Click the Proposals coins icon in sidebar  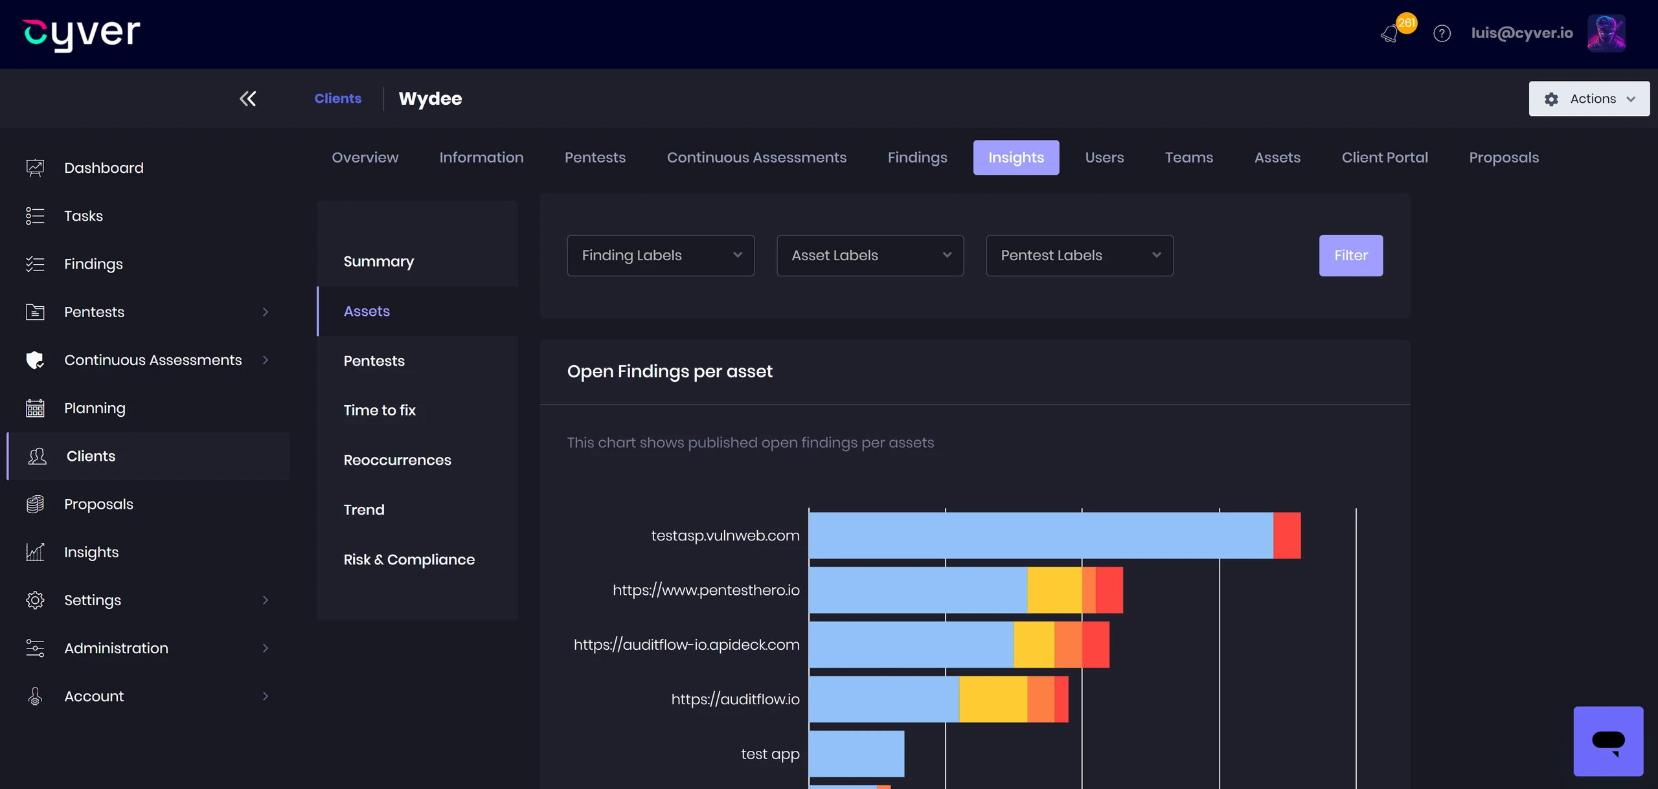coord(35,504)
